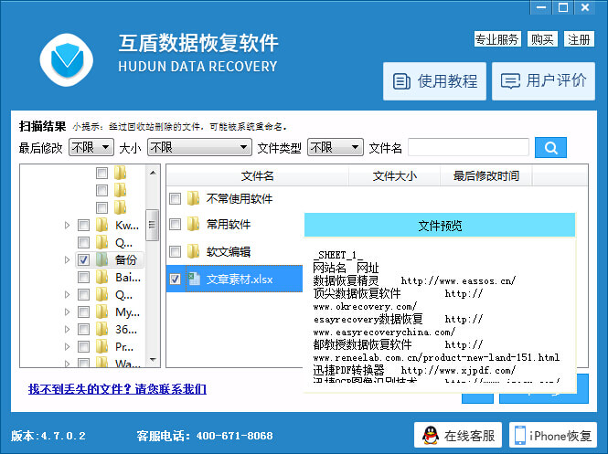Click the iPhone phone icon

pyautogui.click(x=520, y=436)
